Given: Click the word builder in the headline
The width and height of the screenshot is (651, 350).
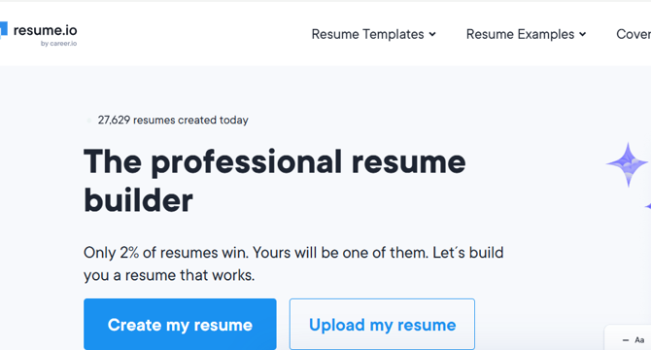Looking at the screenshot, I should 138,200.
